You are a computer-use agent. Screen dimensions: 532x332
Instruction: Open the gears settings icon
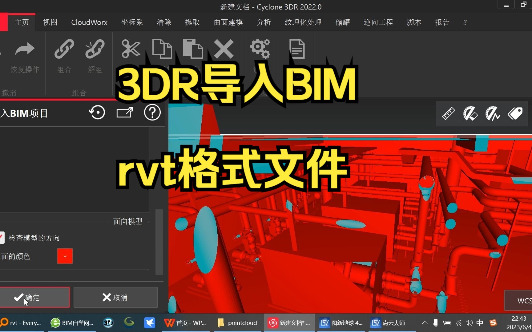click(260, 49)
